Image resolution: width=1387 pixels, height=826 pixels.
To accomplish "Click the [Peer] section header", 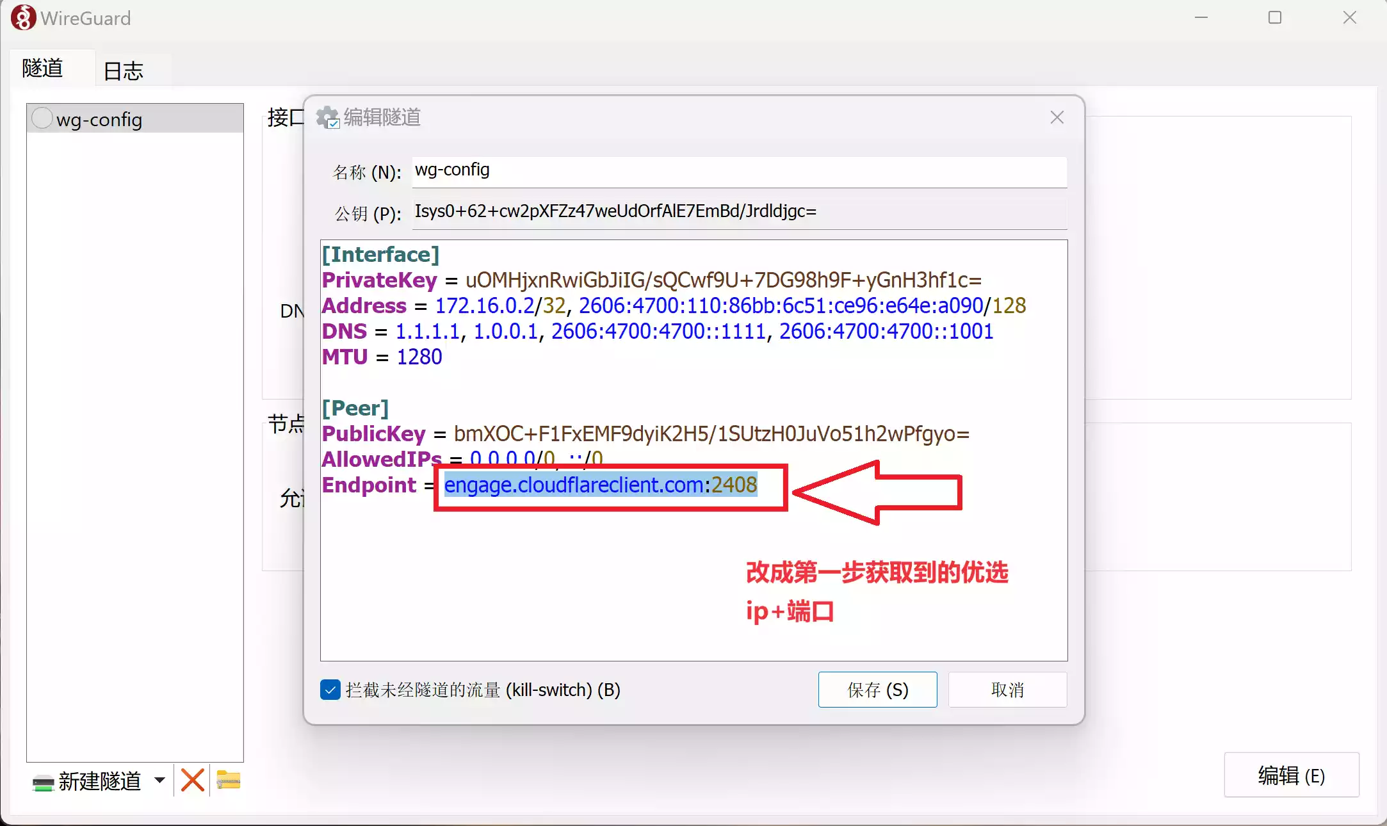I will pyautogui.click(x=355, y=408).
